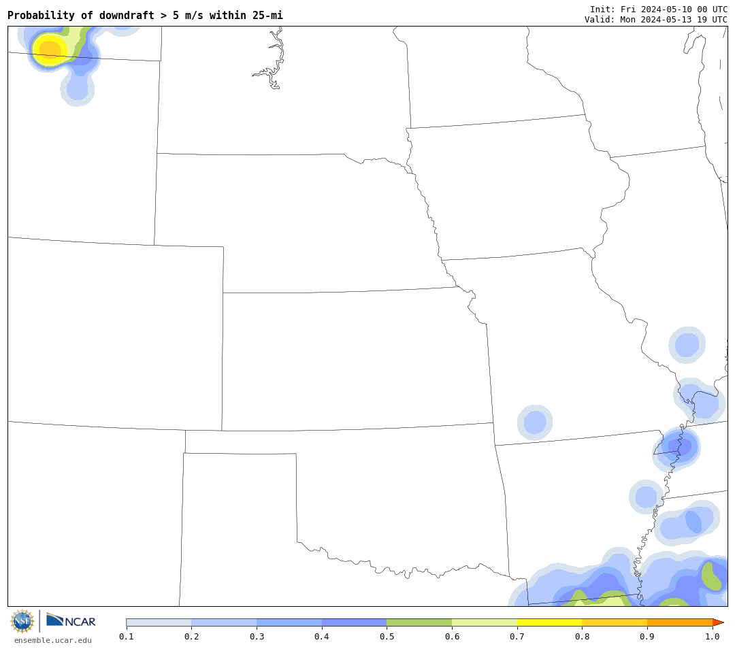Click the 0.3–0.4 blue colorbar segment

289,622
